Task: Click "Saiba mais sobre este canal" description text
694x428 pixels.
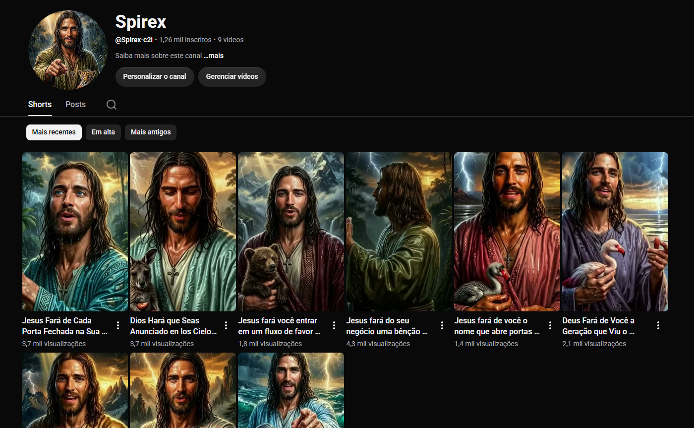Action: tap(159, 56)
